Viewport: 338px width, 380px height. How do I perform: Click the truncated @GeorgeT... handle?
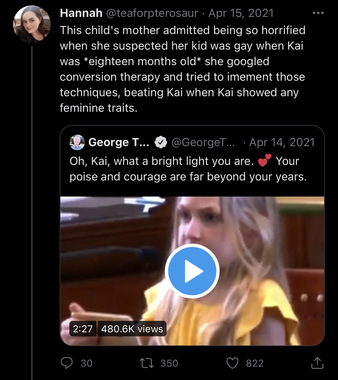(203, 142)
